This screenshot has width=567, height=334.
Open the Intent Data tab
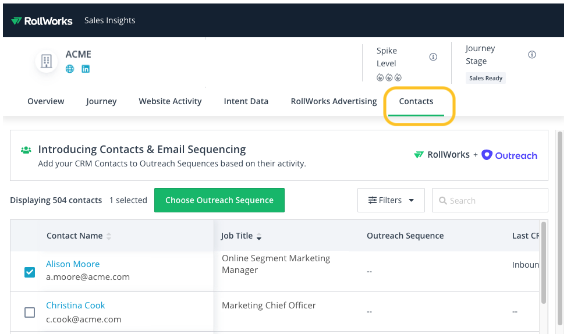(246, 101)
